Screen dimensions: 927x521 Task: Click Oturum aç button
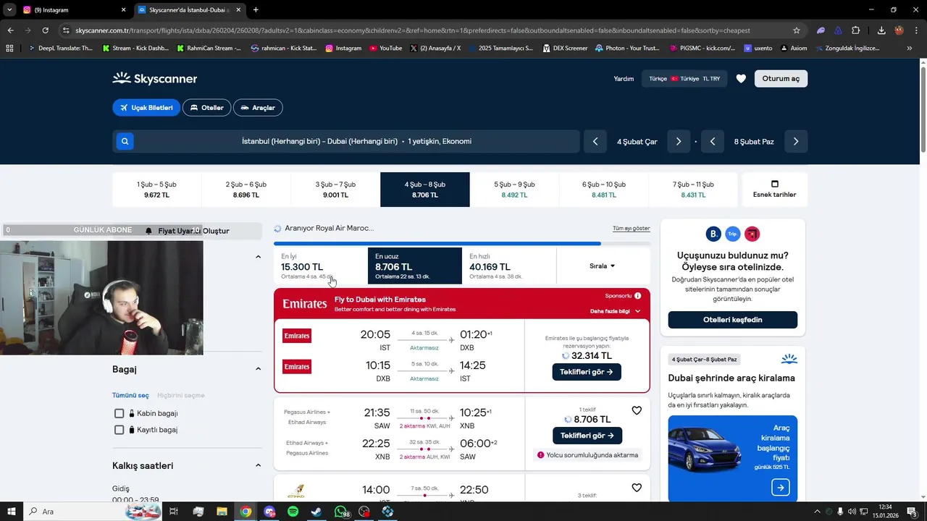(781, 78)
